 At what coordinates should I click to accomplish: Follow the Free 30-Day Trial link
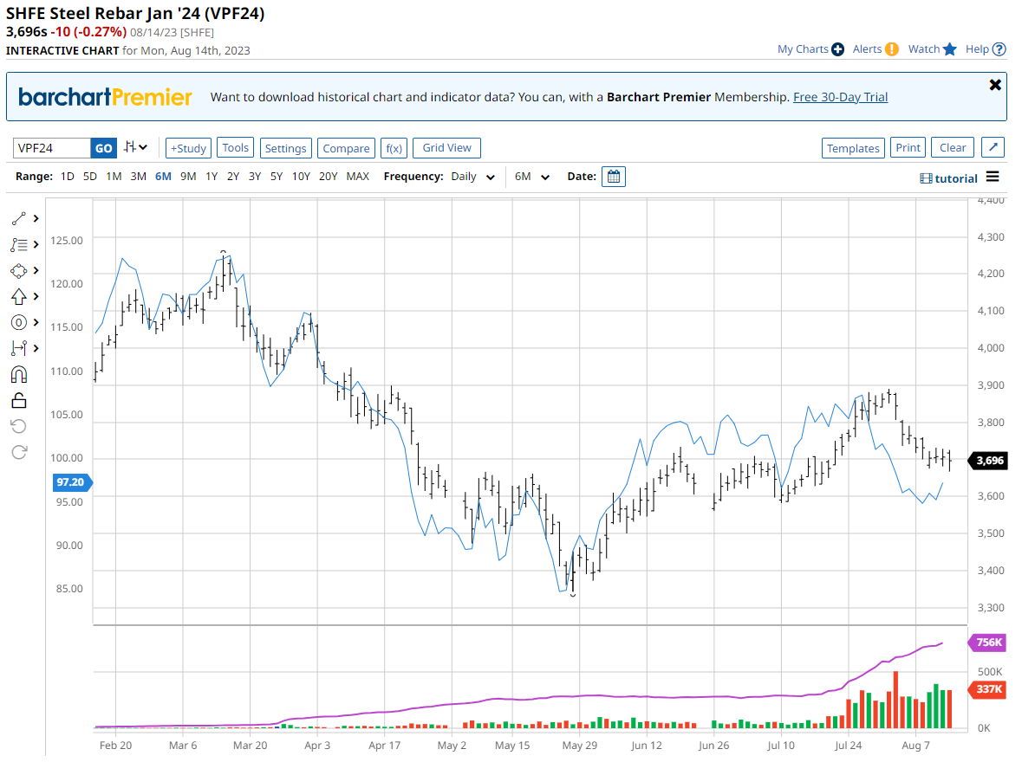(840, 97)
